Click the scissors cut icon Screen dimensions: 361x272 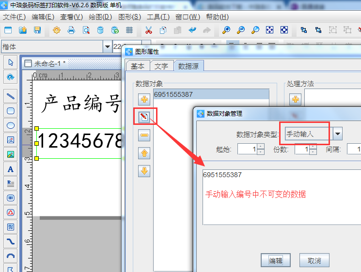(149, 30)
